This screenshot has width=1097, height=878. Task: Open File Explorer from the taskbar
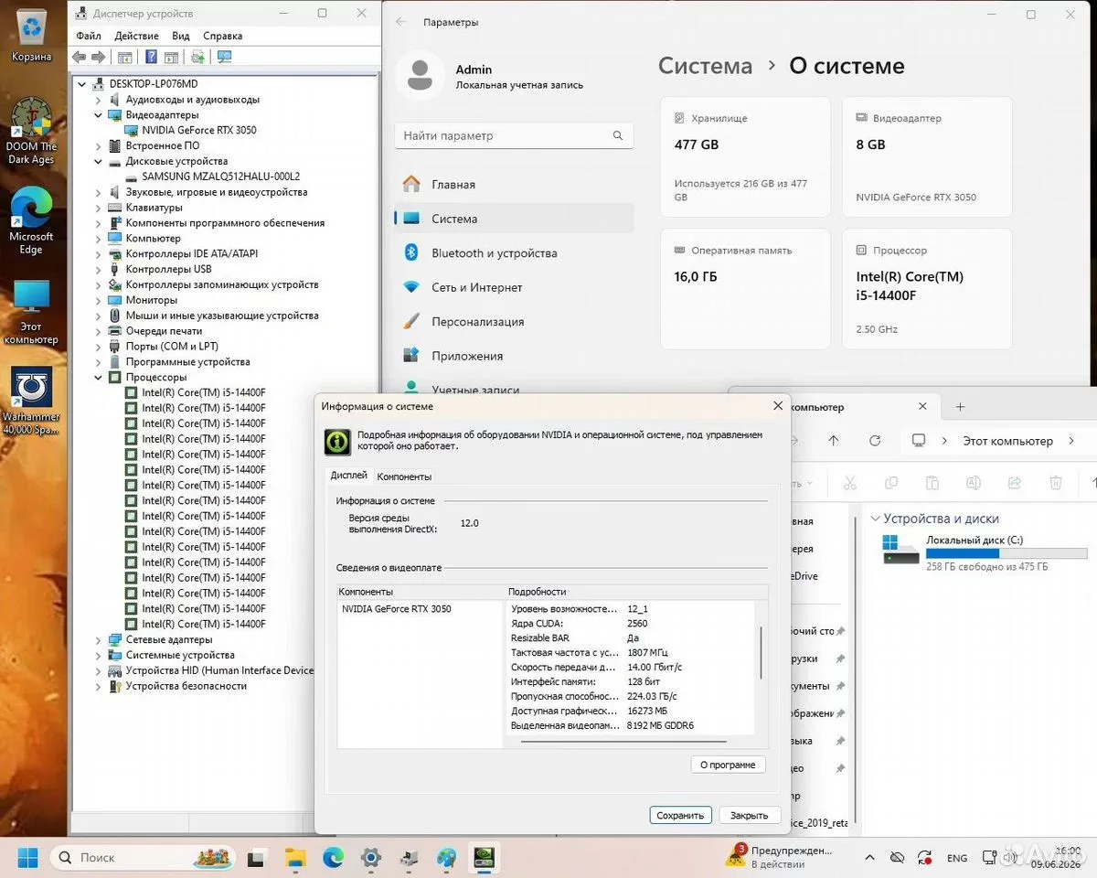[295, 858]
